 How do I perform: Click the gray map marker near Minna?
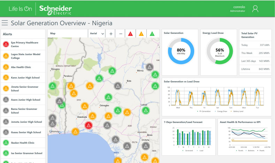[x=150, y=67]
